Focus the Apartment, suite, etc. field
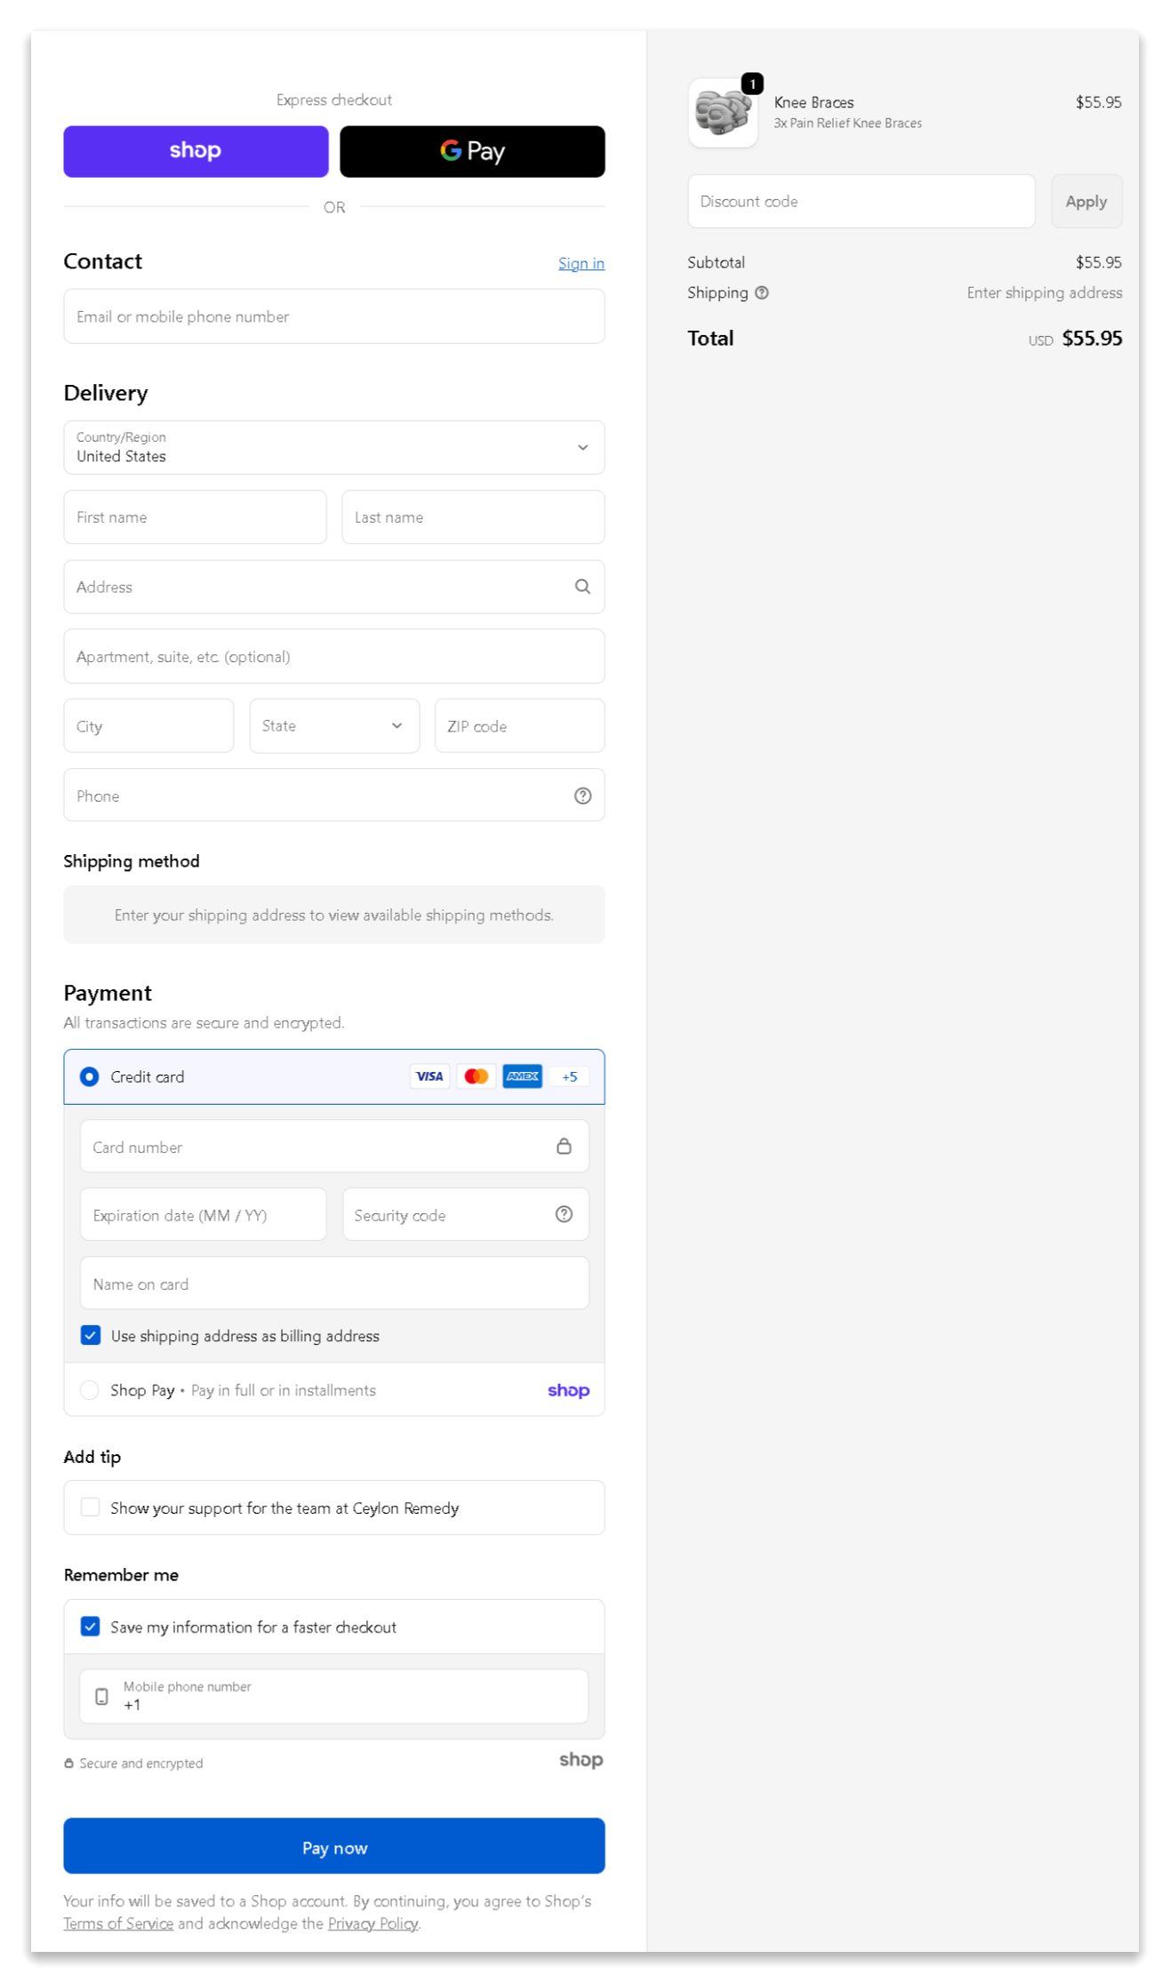 334,656
